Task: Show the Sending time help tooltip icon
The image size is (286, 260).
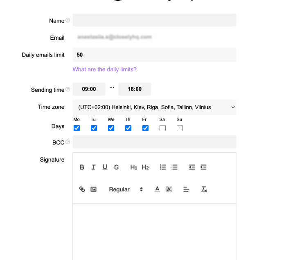Action: click(68, 89)
